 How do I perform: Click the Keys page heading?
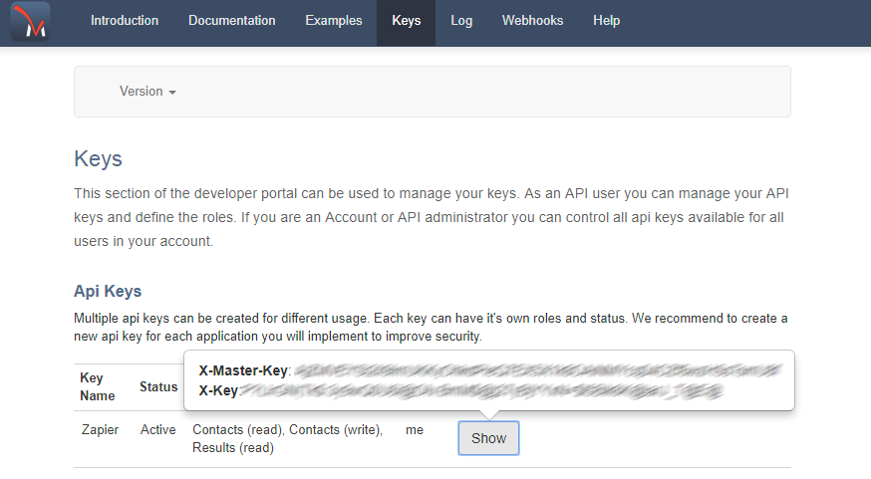tap(98, 159)
